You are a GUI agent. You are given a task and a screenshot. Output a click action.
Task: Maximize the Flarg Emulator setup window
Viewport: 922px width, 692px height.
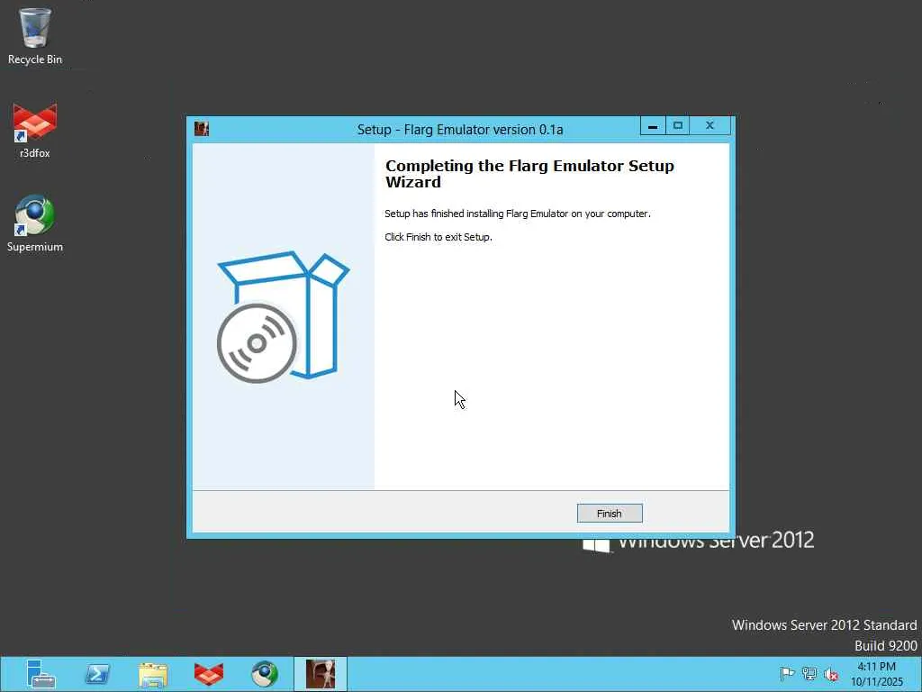point(677,126)
